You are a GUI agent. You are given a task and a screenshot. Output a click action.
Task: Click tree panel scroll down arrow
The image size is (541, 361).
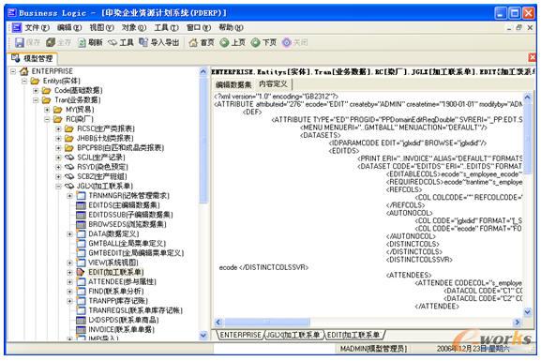pos(203,335)
